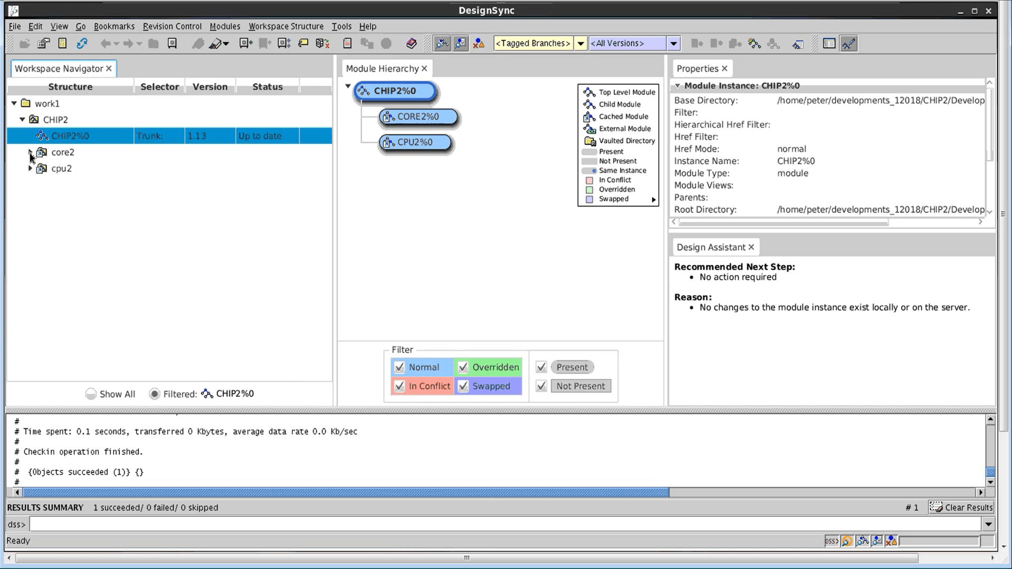The width and height of the screenshot is (1012, 569).
Task: Click the Revision Control menu
Action: pos(172,26)
